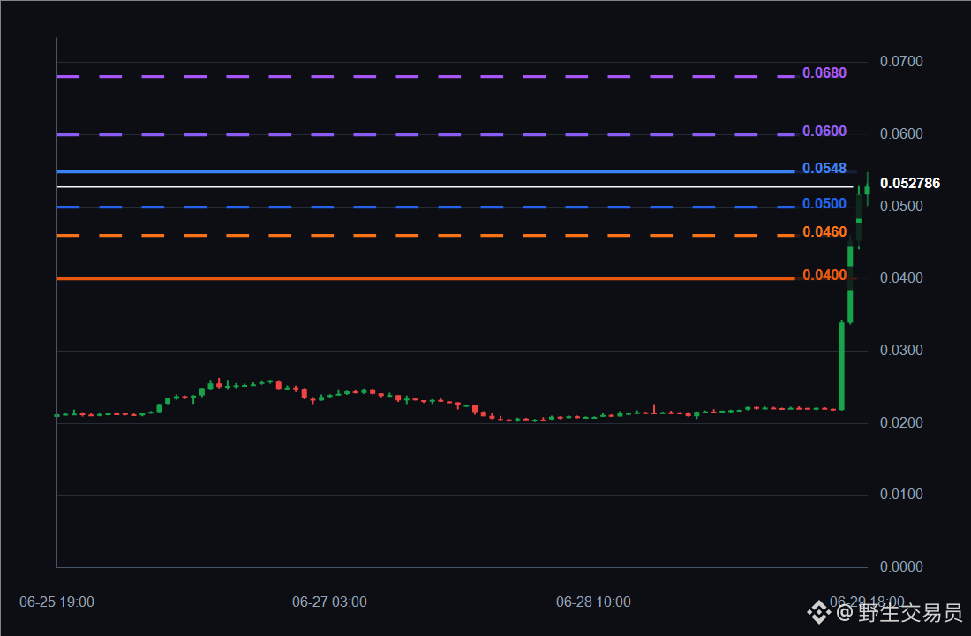Click the 06-28 10:00 time axis label
This screenshot has width=971, height=636.
point(593,602)
